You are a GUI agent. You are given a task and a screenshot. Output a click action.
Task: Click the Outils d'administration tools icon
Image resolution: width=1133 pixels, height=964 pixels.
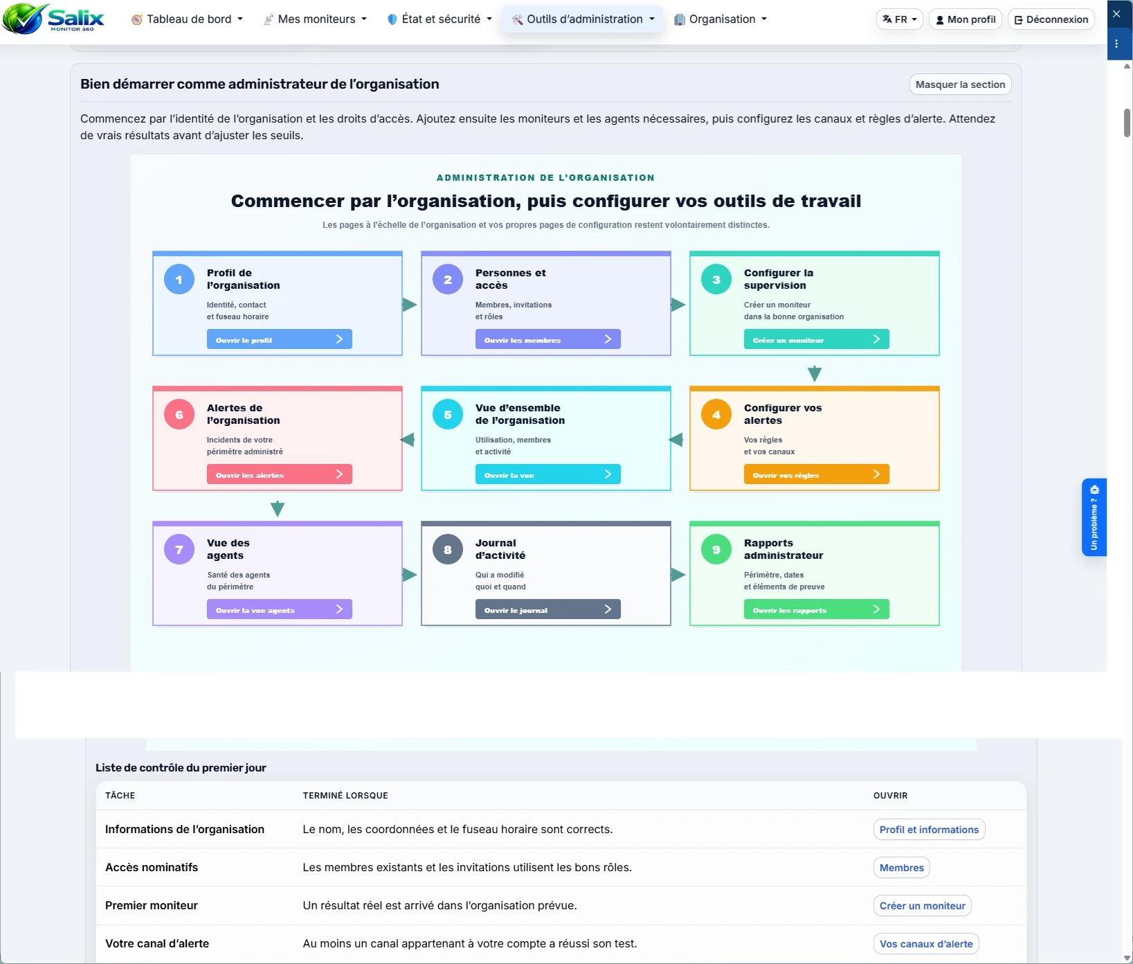[x=517, y=19]
